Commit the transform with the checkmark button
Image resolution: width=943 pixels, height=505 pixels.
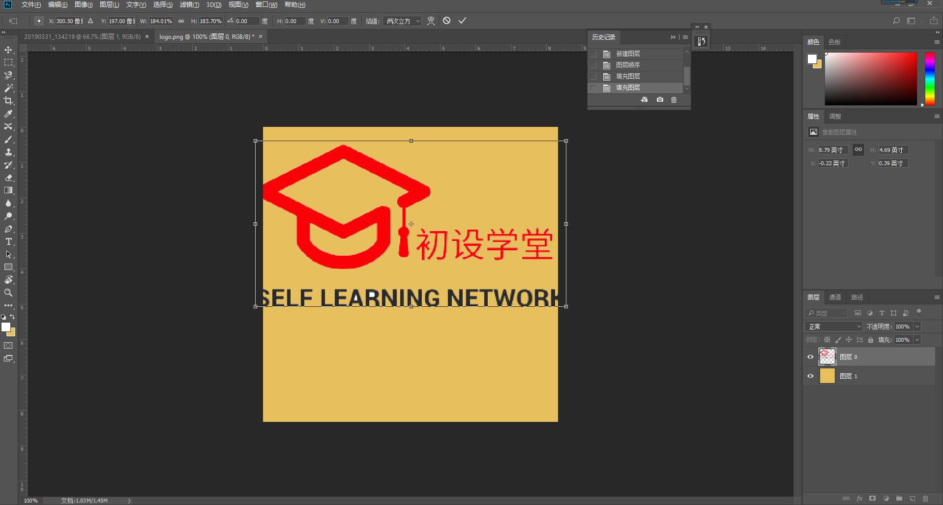click(x=461, y=21)
